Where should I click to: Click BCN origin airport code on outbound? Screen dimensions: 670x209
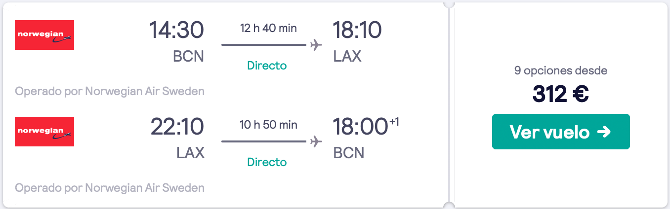188,57
